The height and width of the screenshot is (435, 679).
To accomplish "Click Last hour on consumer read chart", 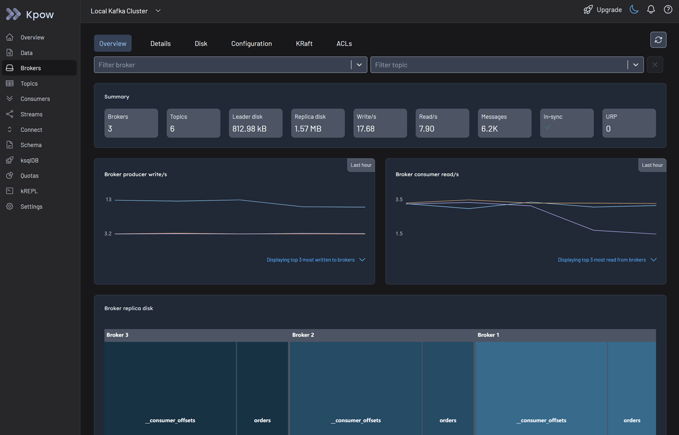I will 652,165.
